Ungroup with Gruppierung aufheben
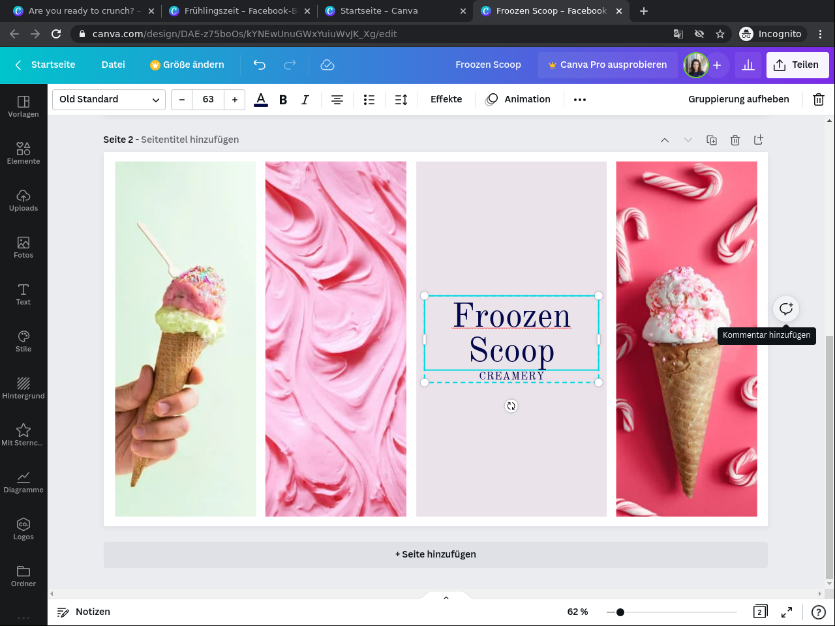Screen dimensions: 835x626 pos(738,99)
